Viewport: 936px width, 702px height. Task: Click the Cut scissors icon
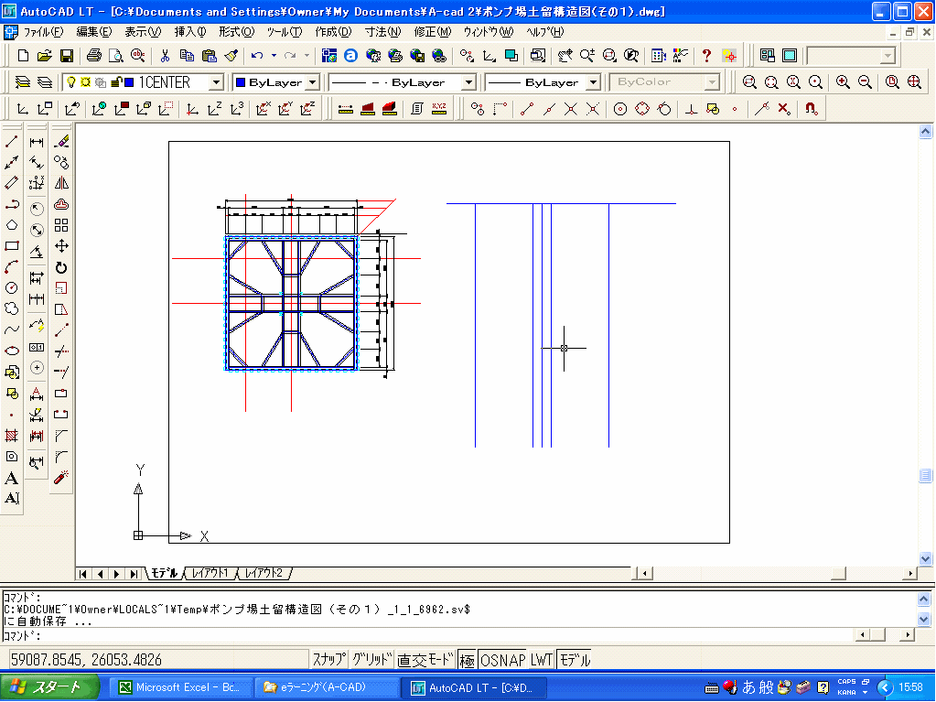click(x=165, y=56)
